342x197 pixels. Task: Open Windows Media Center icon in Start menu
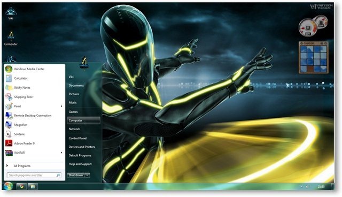(9, 69)
